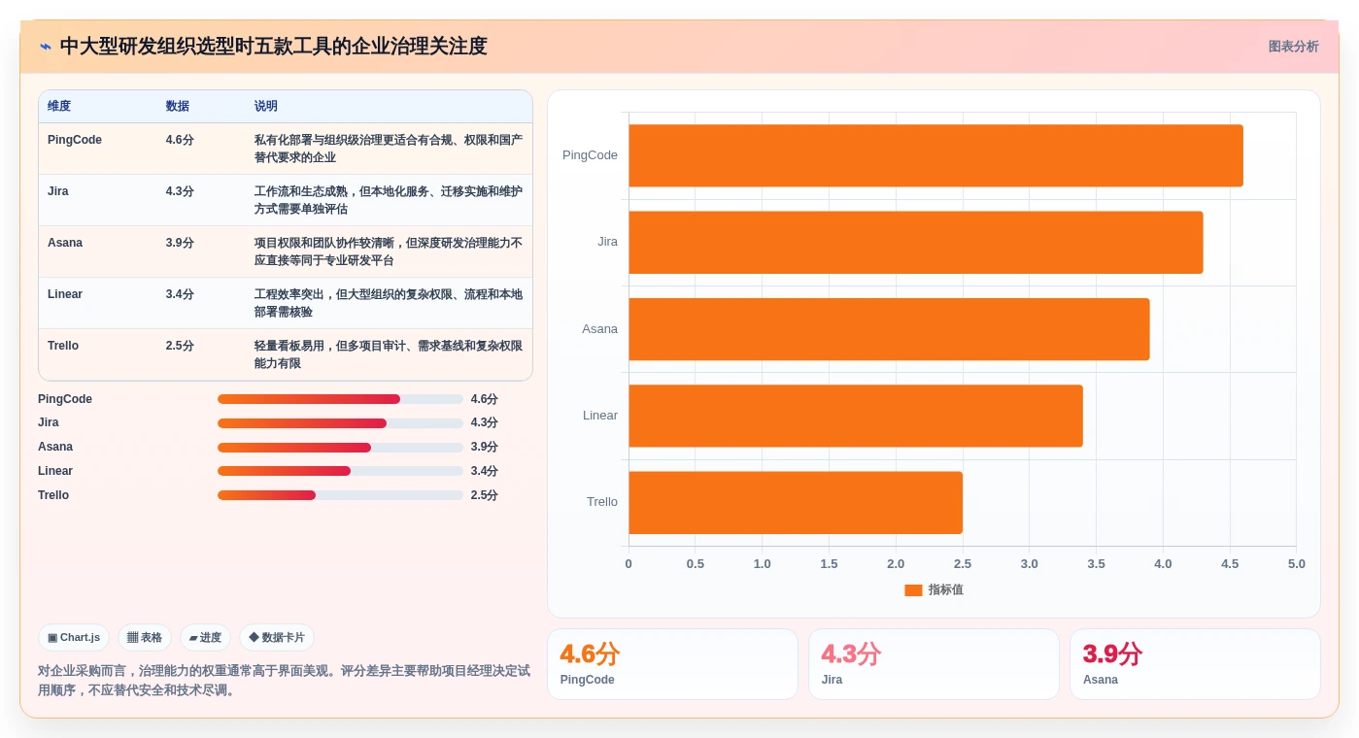Screen dimensions: 1359x738
Task: Click Linear description about 工程效率突出
Action: [x=389, y=303]
